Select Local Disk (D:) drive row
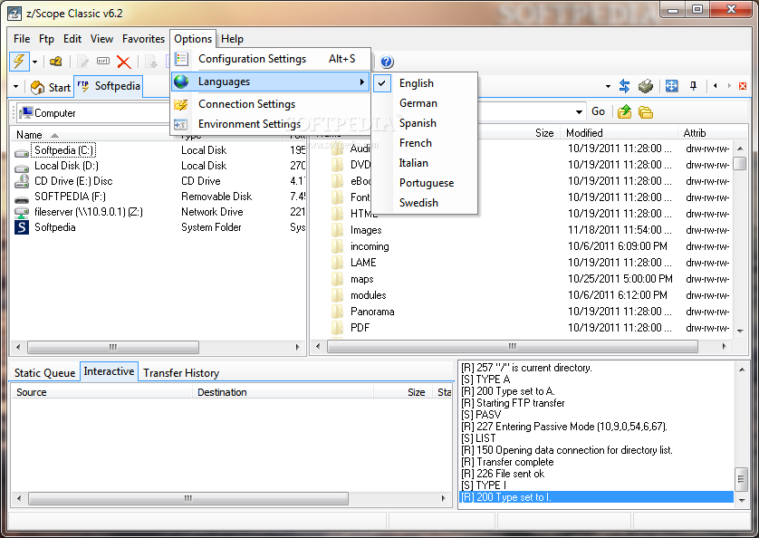Screen dimensions: 759x538 click(x=158, y=166)
